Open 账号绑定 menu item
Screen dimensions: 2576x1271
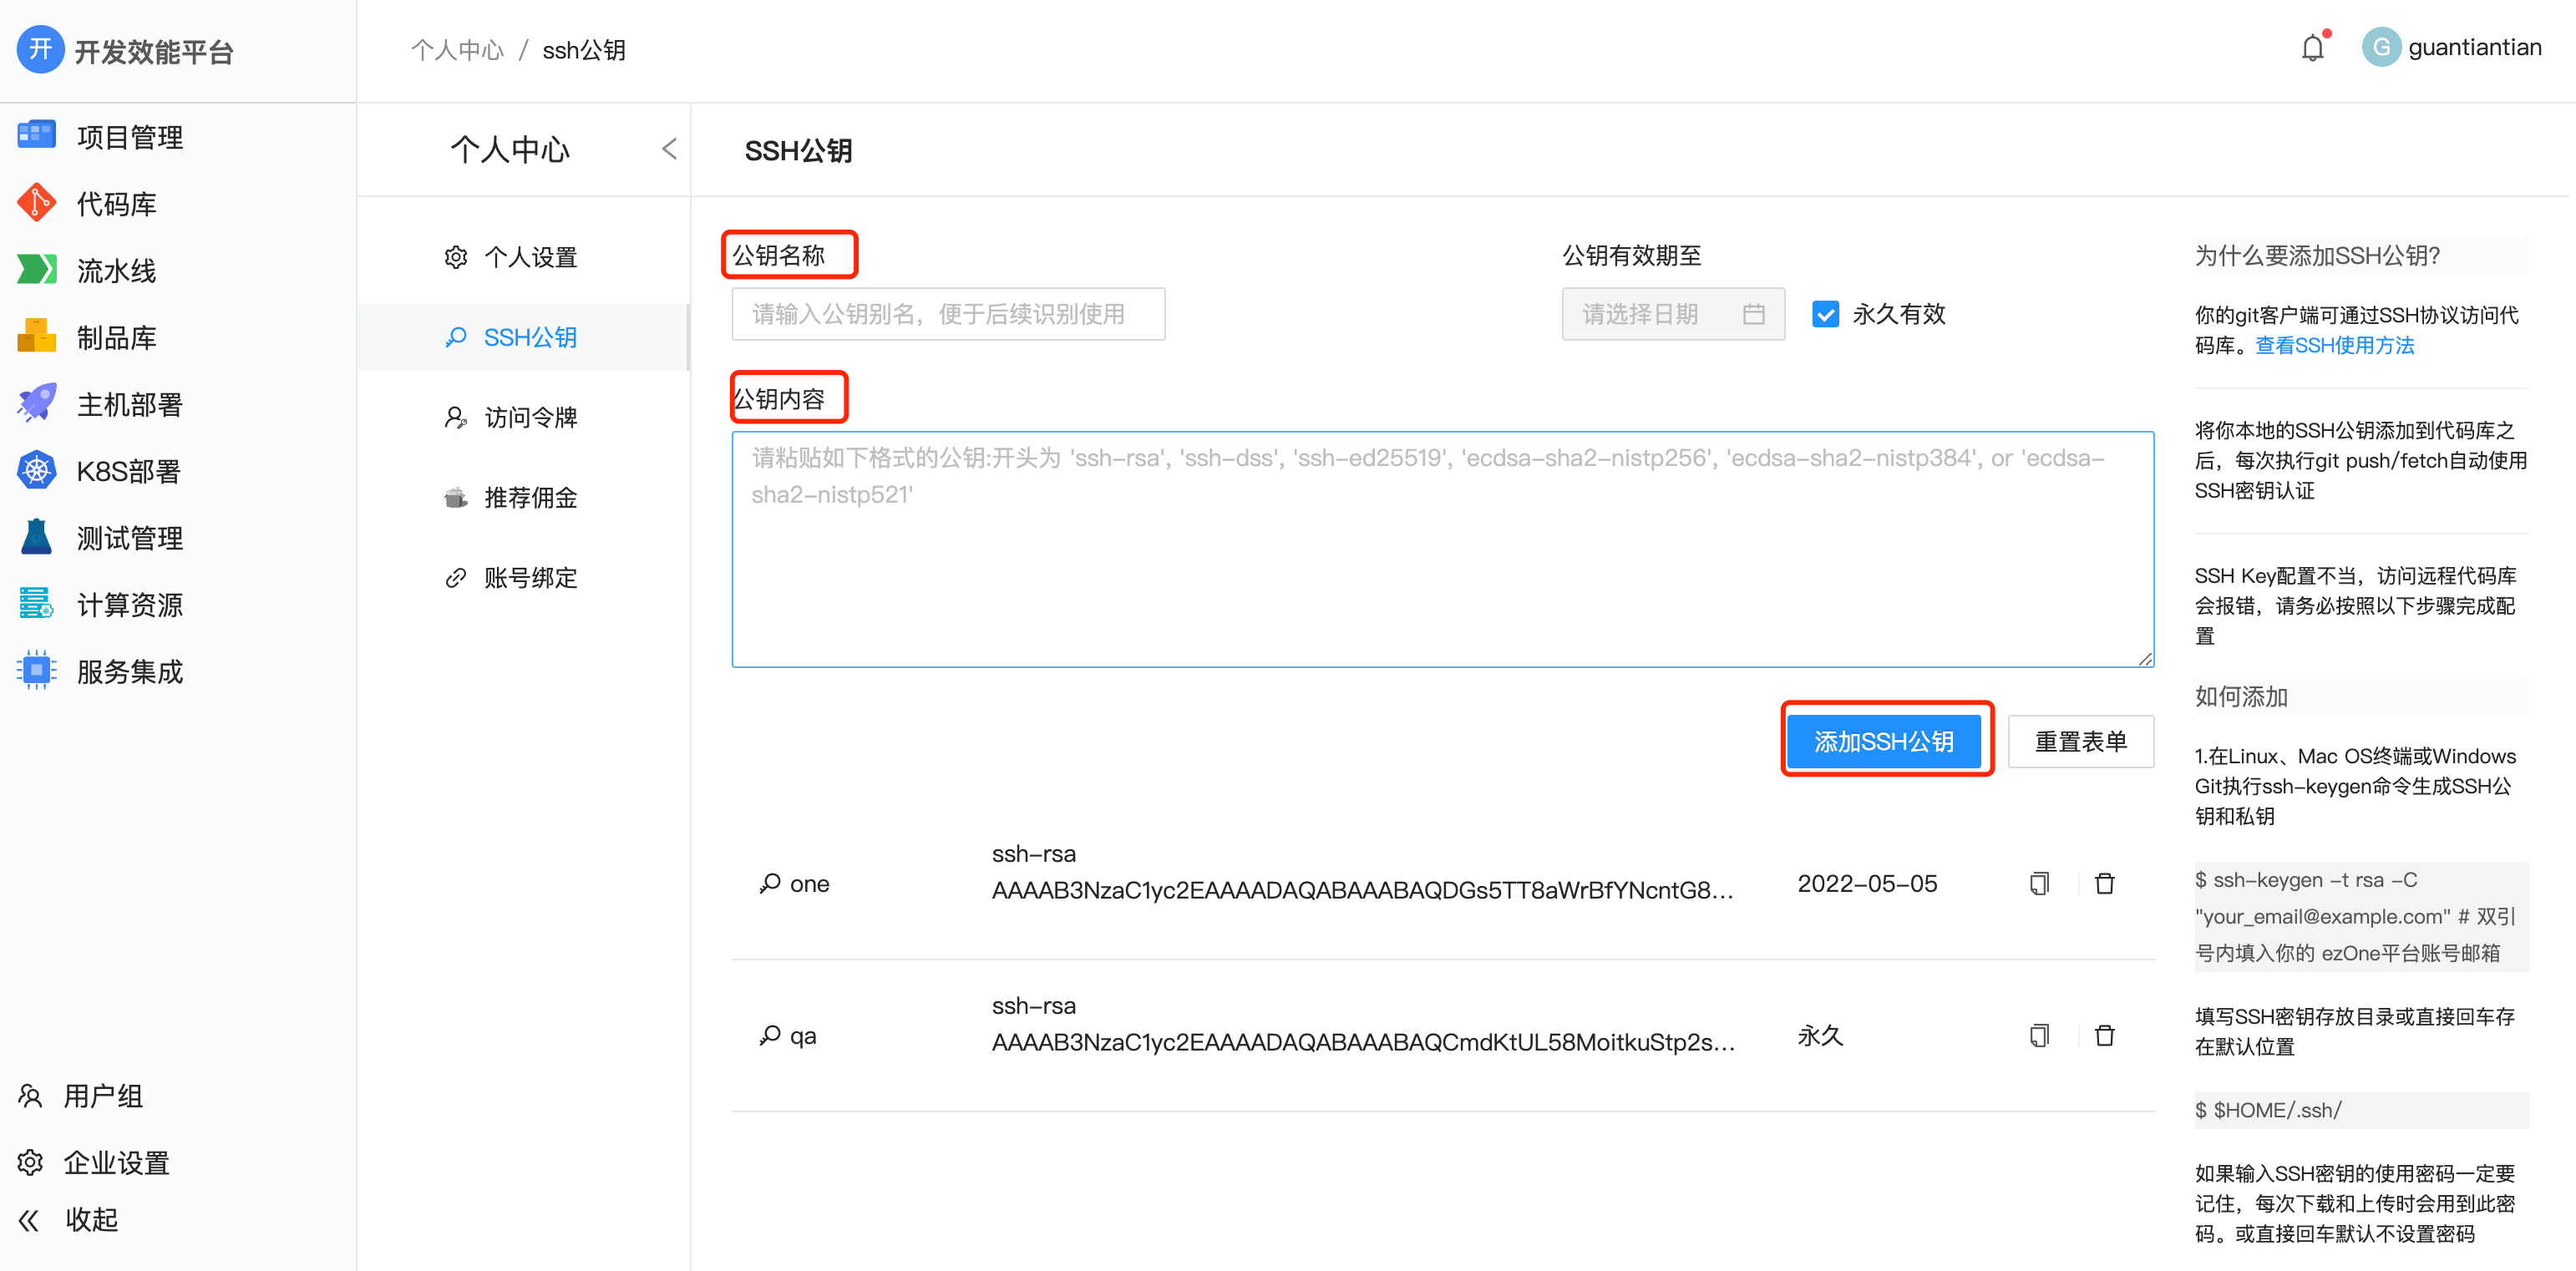(x=530, y=577)
